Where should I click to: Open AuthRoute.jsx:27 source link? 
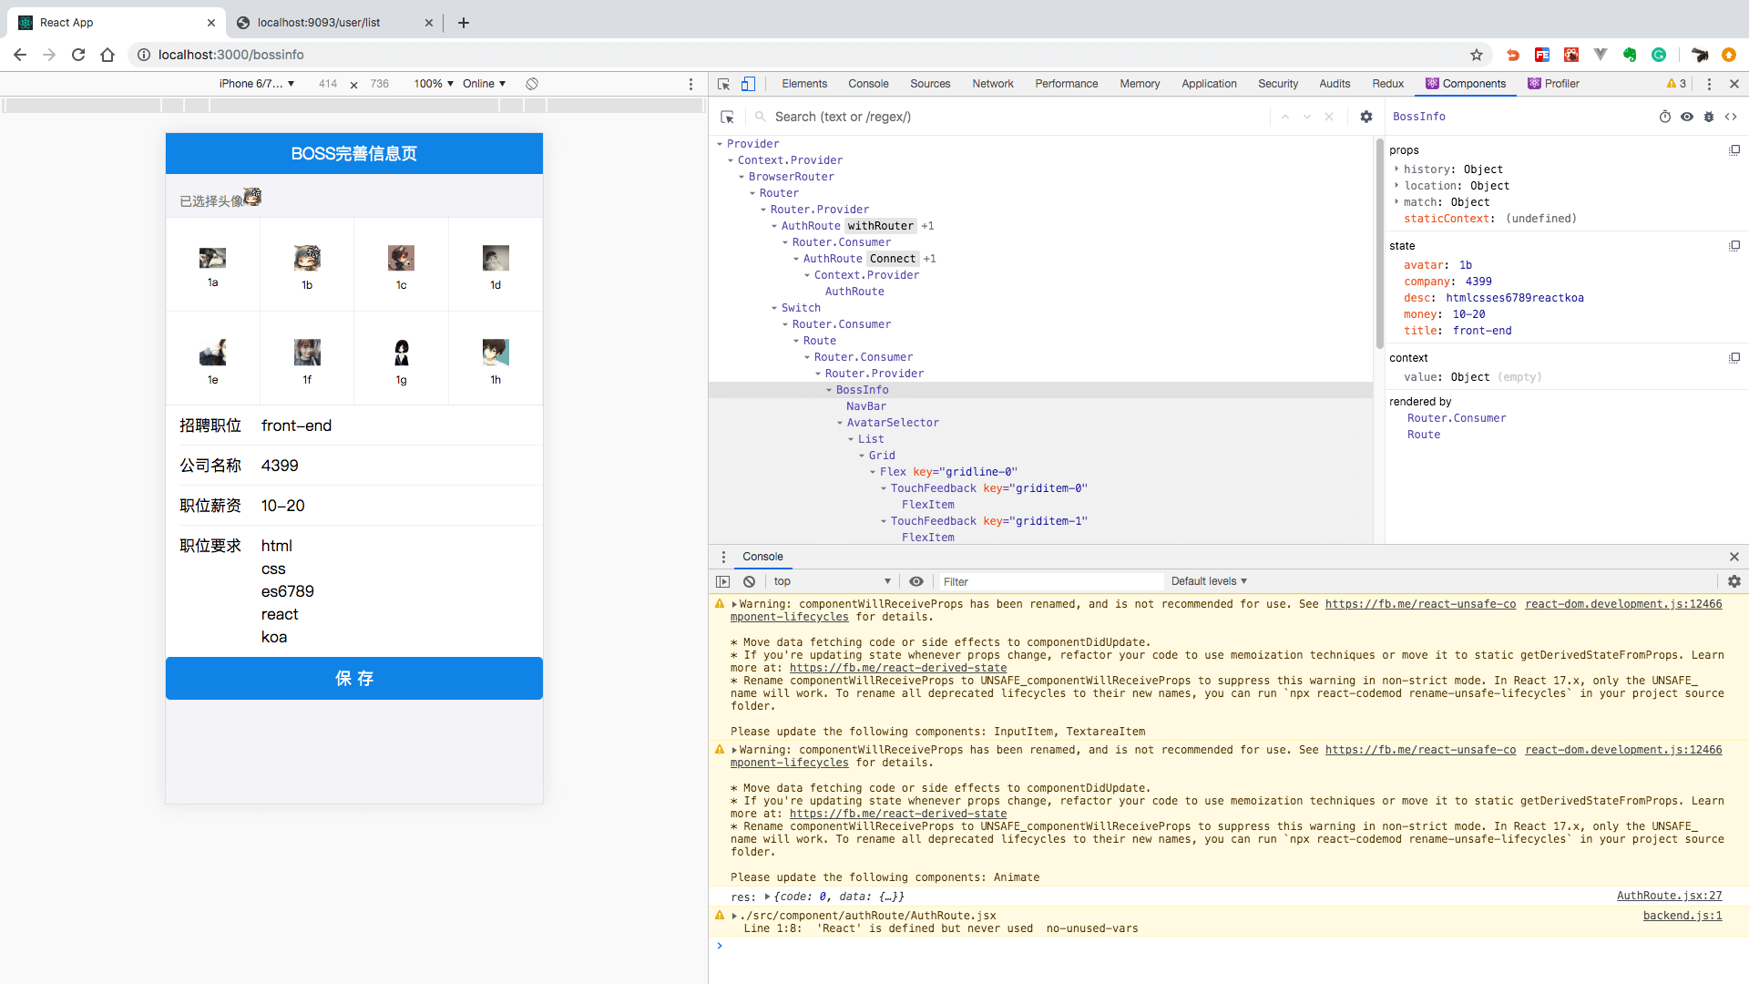click(1669, 897)
